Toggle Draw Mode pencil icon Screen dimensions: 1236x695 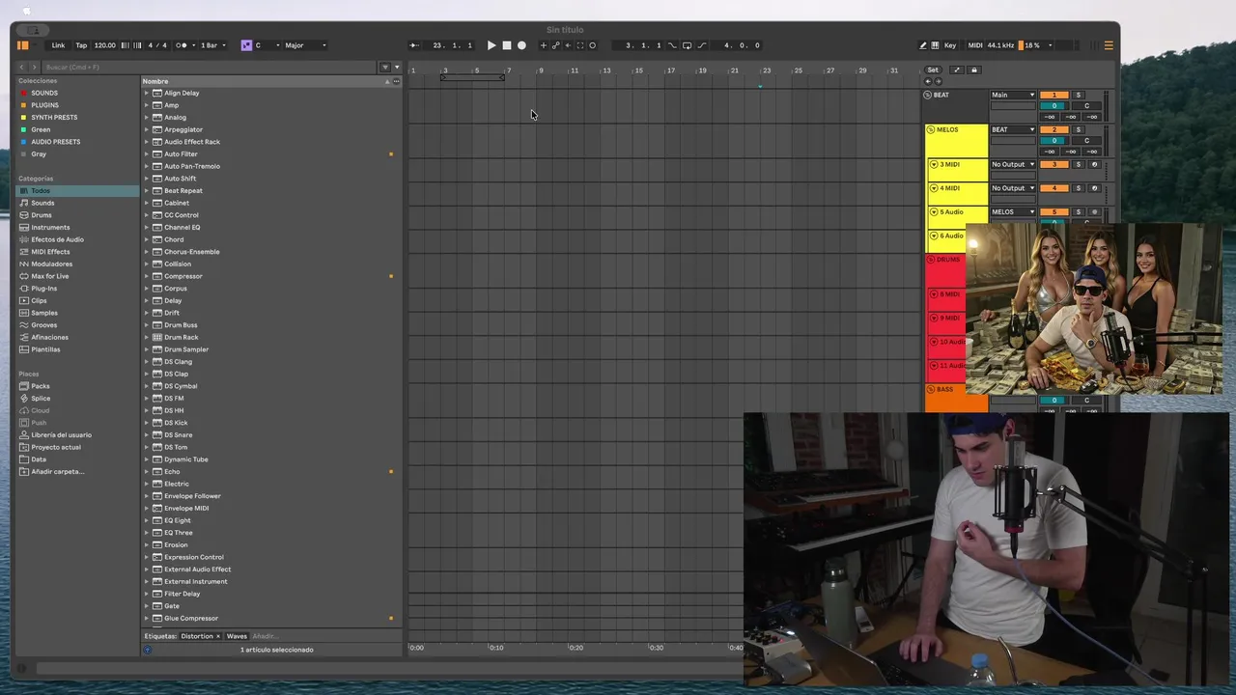923,45
